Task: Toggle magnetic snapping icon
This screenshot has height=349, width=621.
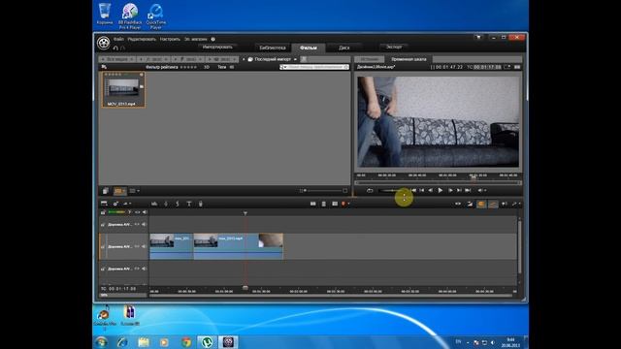Action: (481, 204)
